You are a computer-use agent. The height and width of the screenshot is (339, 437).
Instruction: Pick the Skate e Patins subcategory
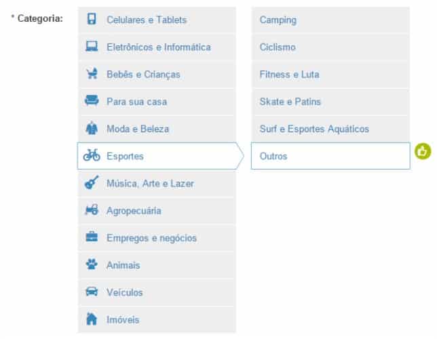[x=330, y=102]
